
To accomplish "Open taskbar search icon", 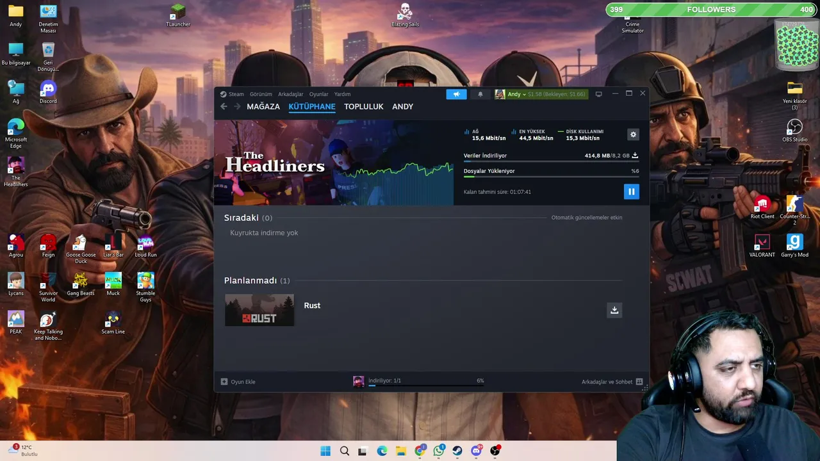I will pyautogui.click(x=345, y=451).
